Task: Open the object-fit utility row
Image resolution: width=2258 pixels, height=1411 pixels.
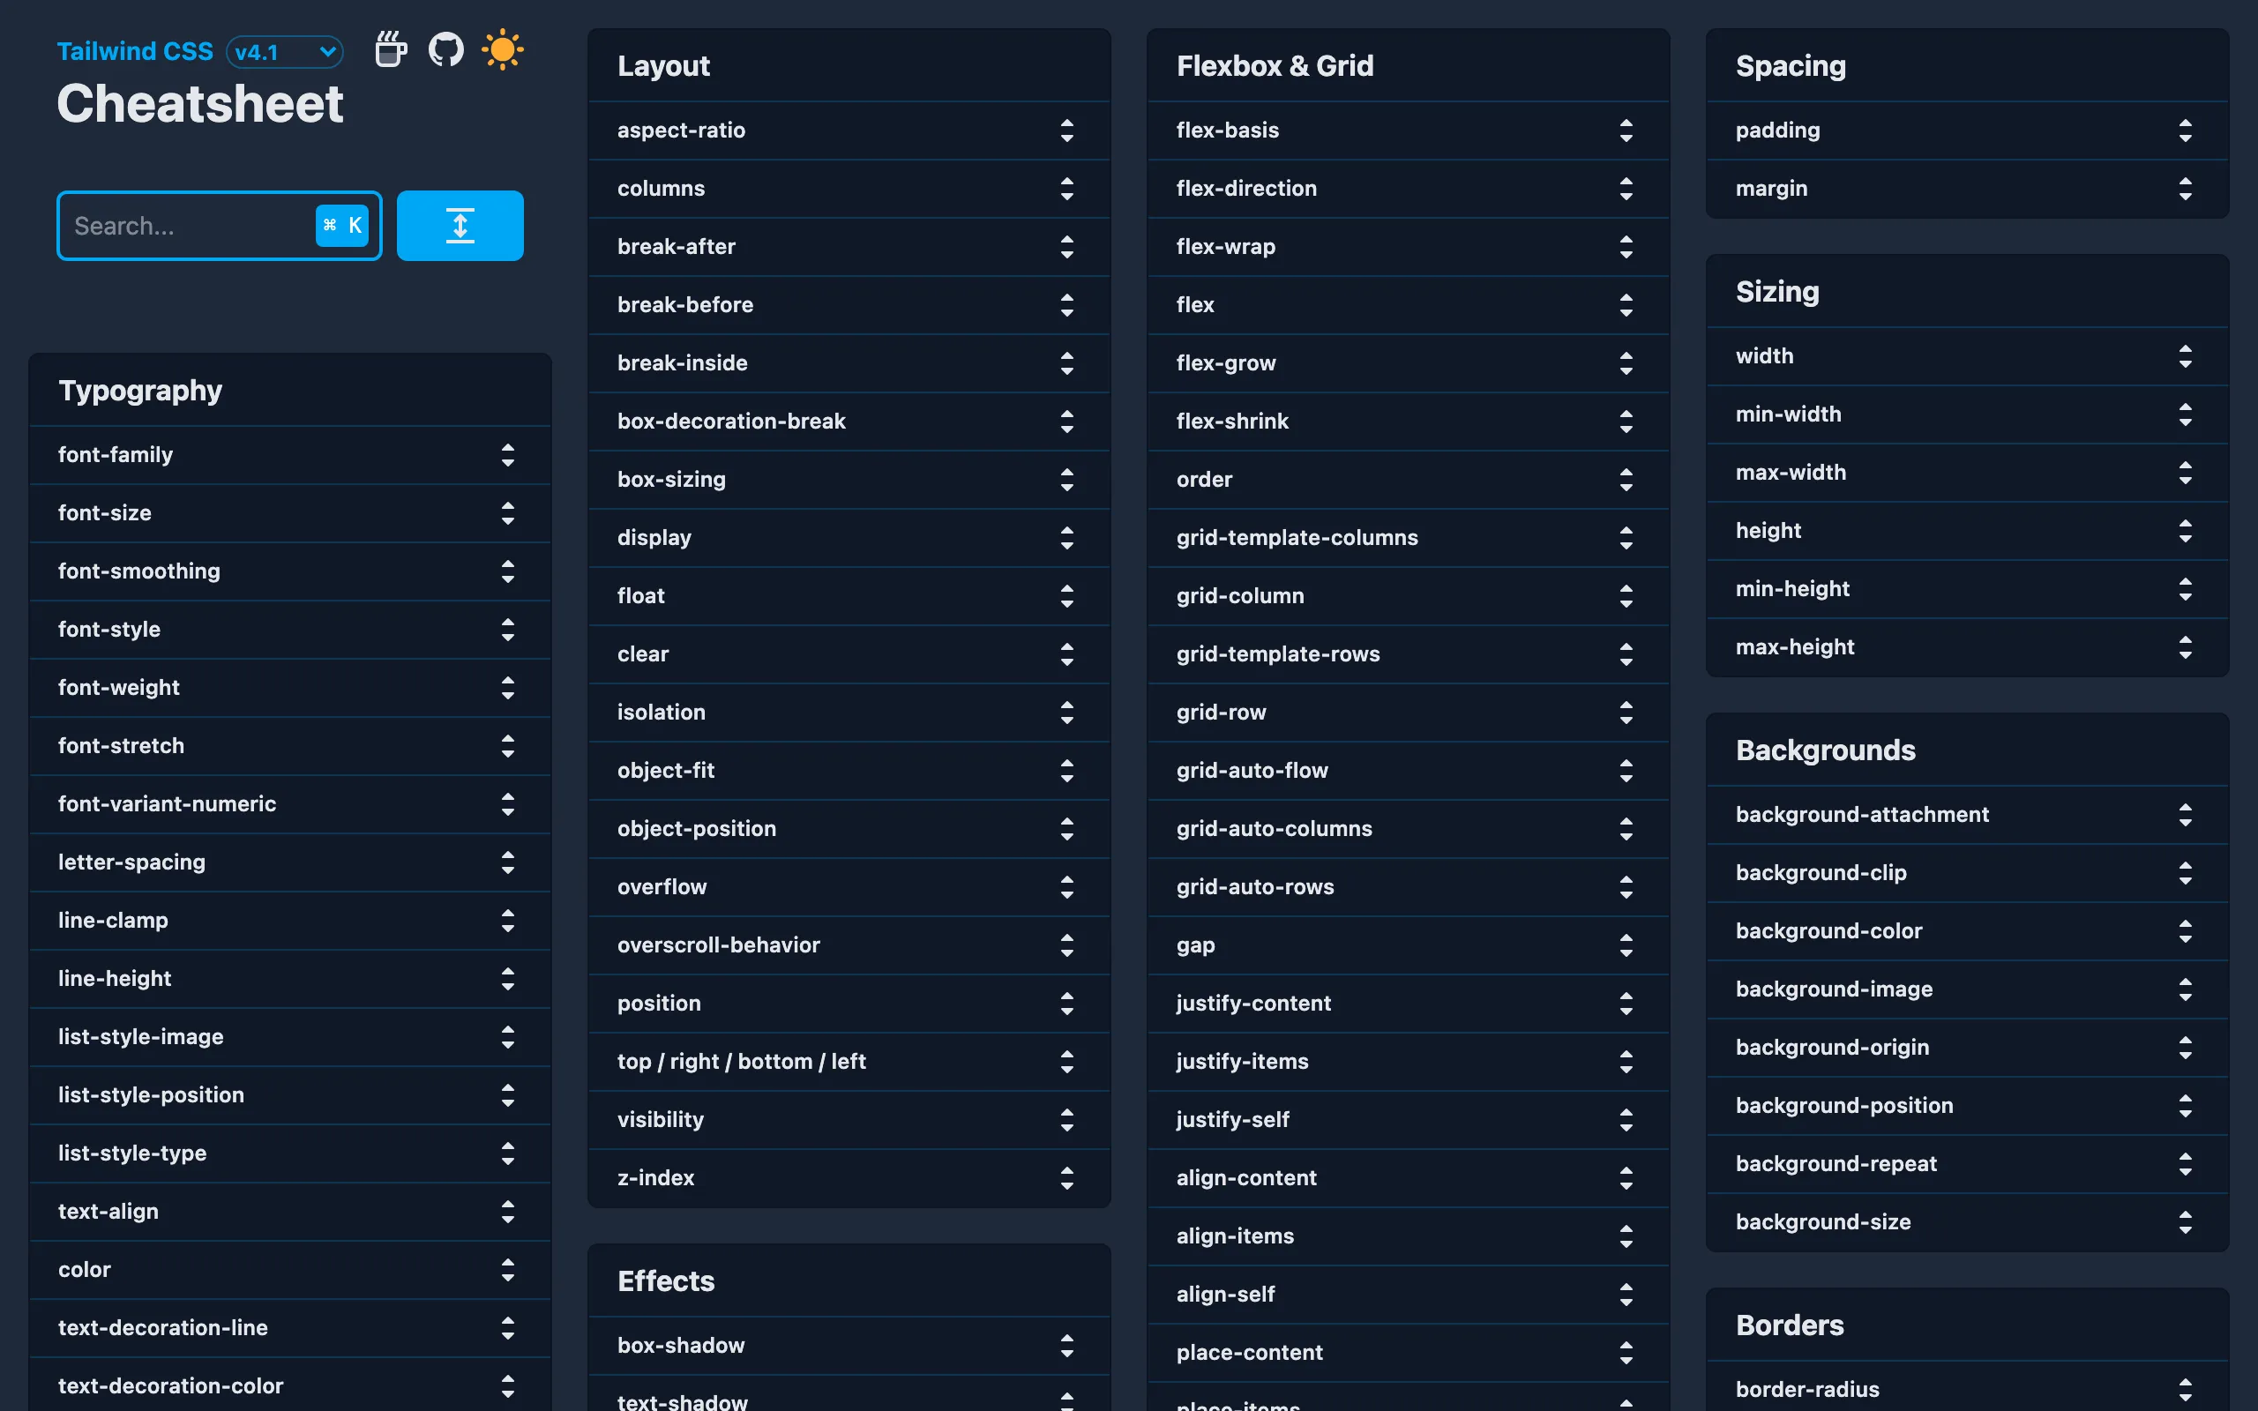Action: click(x=849, y=771)
